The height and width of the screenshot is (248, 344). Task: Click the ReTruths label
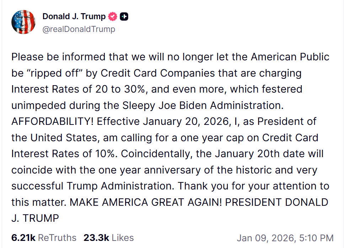coord(57,238)
